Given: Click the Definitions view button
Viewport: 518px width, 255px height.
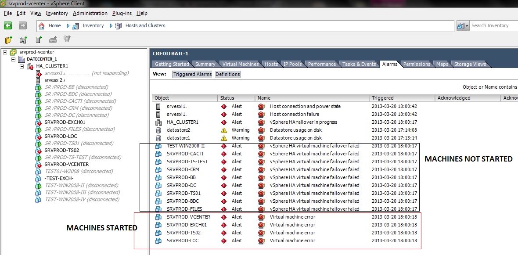Looking at the screenshot, I should 228,74.
